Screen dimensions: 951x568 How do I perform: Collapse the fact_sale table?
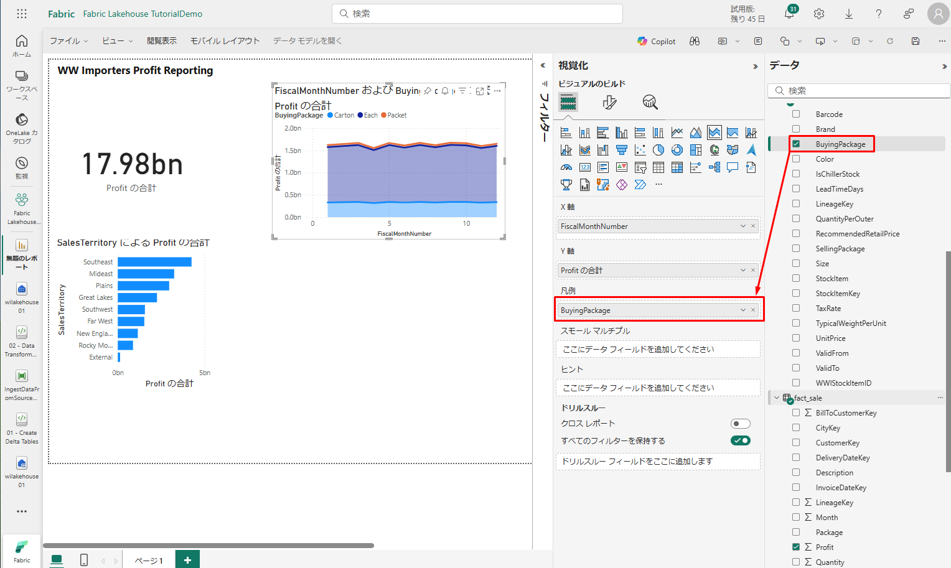click(x=776, y=398)
